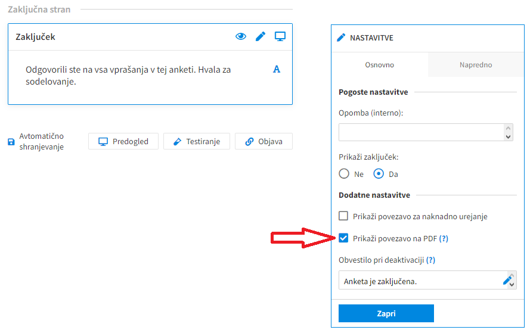Viewport: 527px width, 333px height.
Task: Click the Predogled button
Action: click(123, 141)
